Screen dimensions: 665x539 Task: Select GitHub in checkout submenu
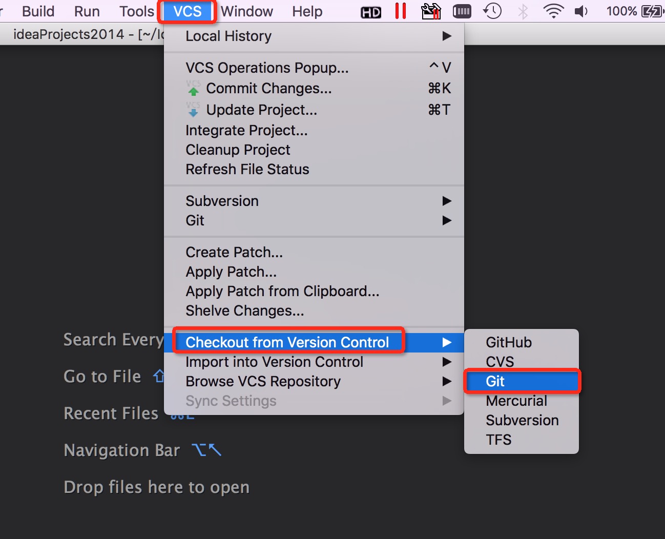point(522,342)
